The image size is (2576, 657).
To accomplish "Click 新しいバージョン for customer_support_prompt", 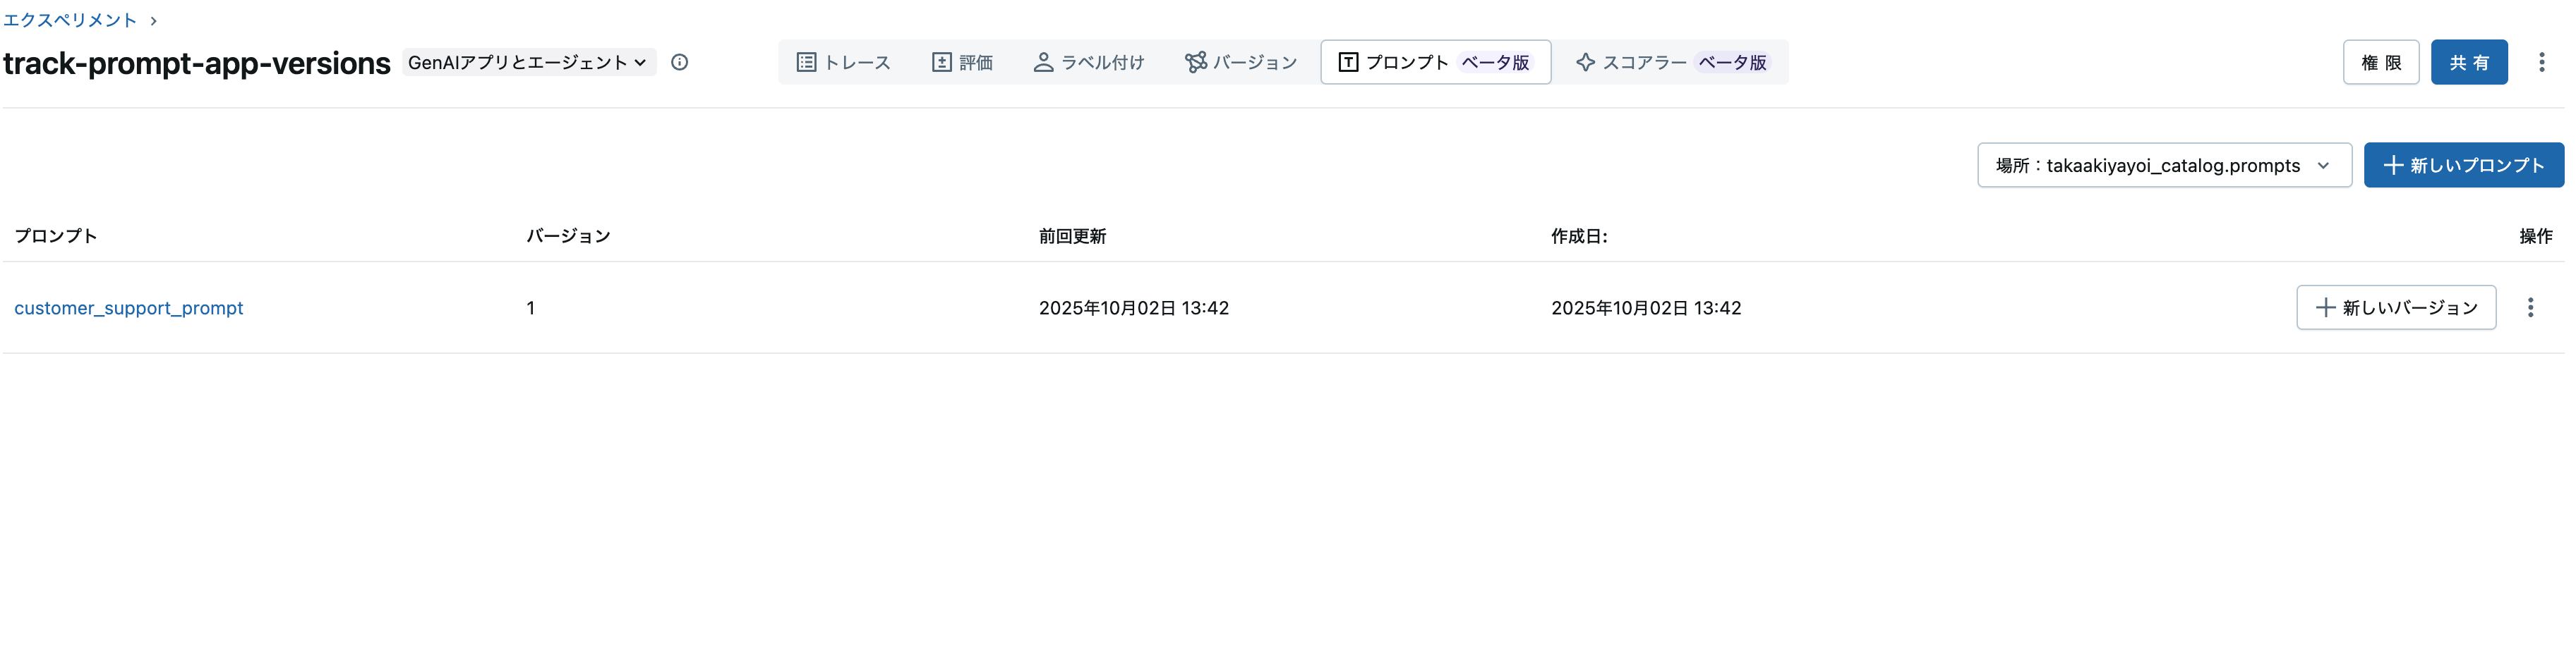I will (2396, 307).
